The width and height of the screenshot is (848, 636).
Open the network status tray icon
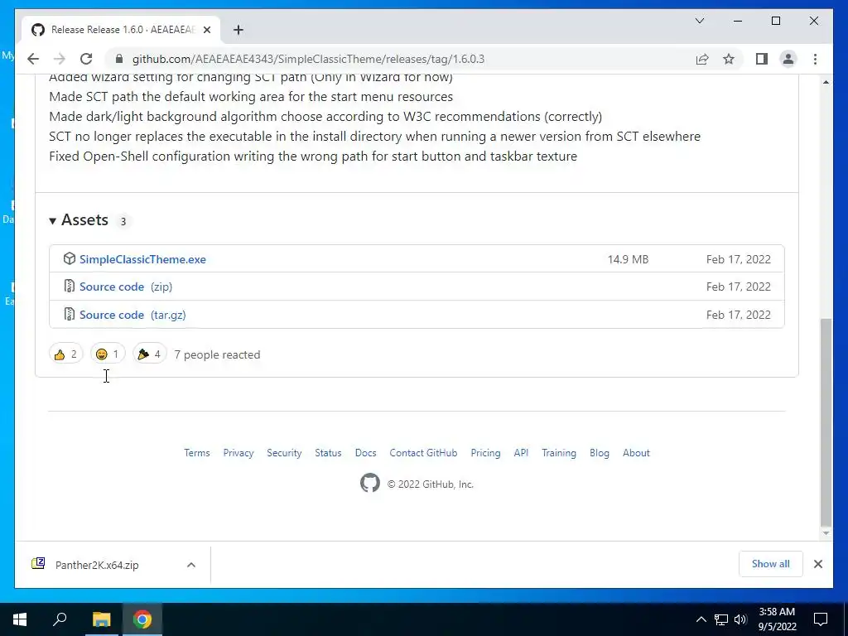(721, 619)
